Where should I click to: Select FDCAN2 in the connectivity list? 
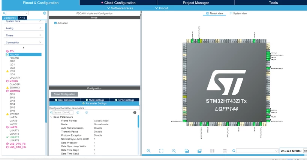(x=14, y=58)
